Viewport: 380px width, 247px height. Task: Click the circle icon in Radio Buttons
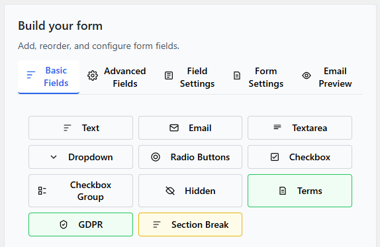[x=156, y=157]
